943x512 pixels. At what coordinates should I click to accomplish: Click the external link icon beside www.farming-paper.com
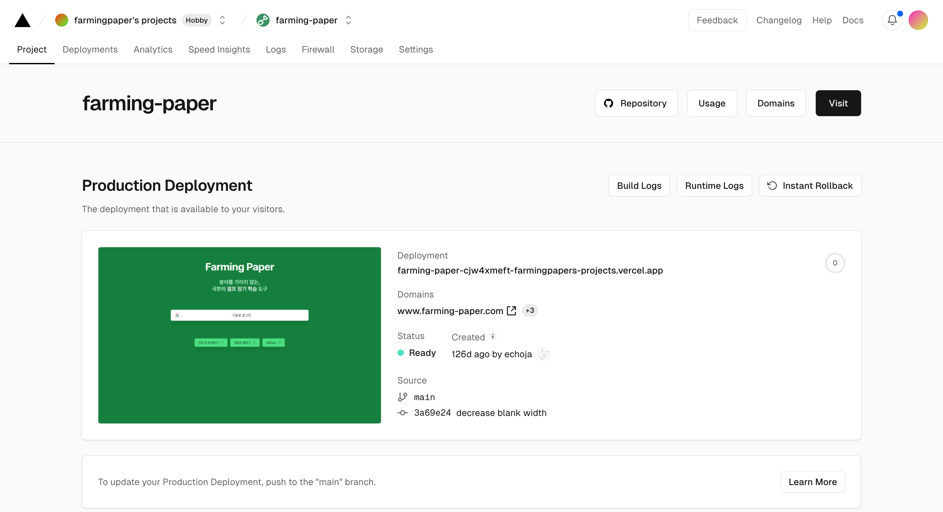511,311
